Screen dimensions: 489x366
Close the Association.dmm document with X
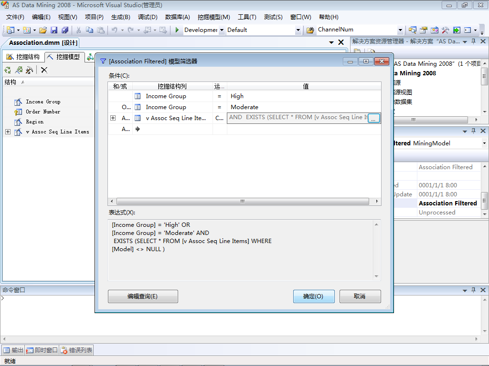click(x=341, y=42)
